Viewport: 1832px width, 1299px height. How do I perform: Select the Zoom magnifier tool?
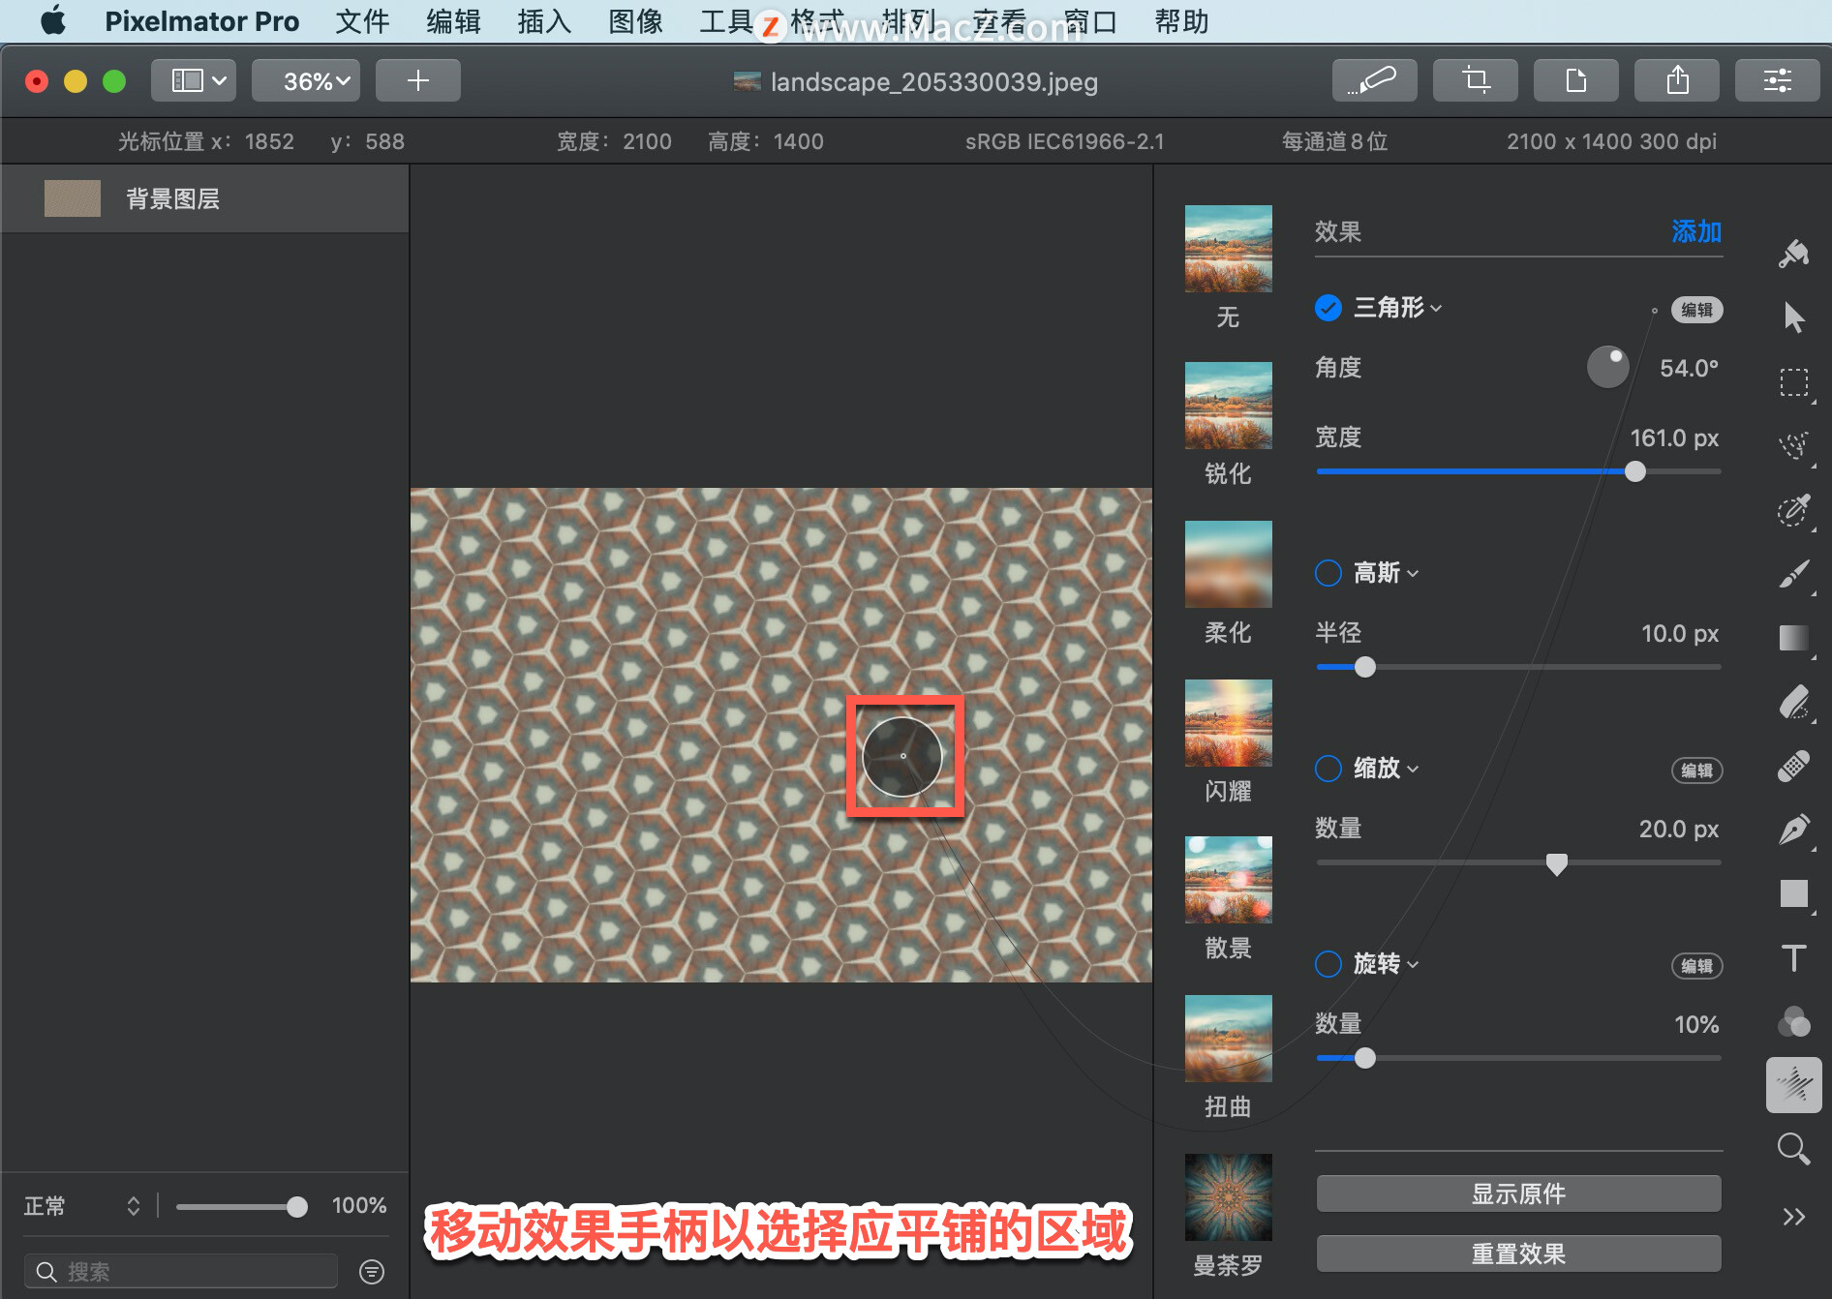click(1793, 1149)
